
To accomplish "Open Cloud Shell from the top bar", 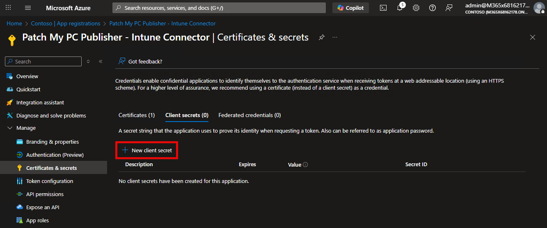I will (x=383, y=8).
